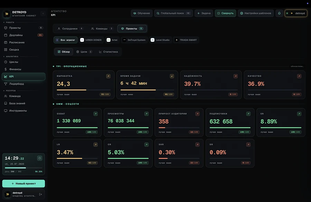Click the logout icon next to detroyd
This screenshot has height=202, width=311.
pos(40,194)
